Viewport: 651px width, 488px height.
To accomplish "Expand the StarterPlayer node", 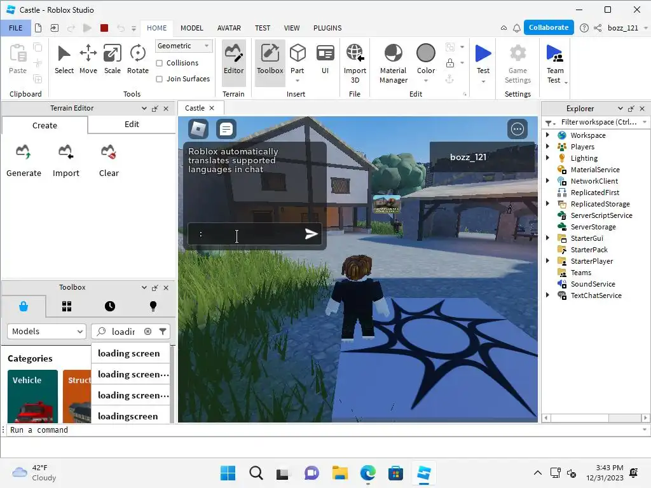I will pos(547,261).
